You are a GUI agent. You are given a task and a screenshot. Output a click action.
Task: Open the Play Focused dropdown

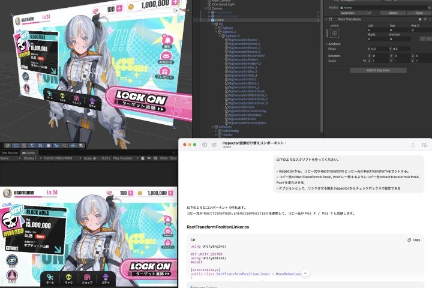[x=125, y=158]
